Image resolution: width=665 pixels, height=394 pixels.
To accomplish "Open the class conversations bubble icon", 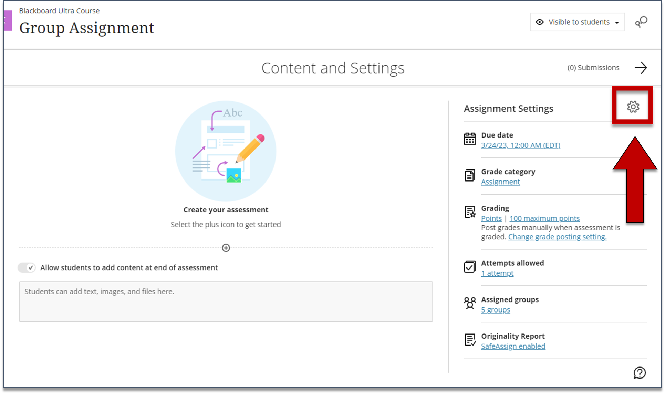I will pos(641,22).
